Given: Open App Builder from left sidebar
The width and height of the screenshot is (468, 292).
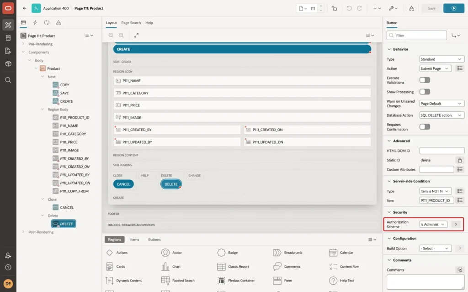Looking at the screenshot, I should pos(8,25).
